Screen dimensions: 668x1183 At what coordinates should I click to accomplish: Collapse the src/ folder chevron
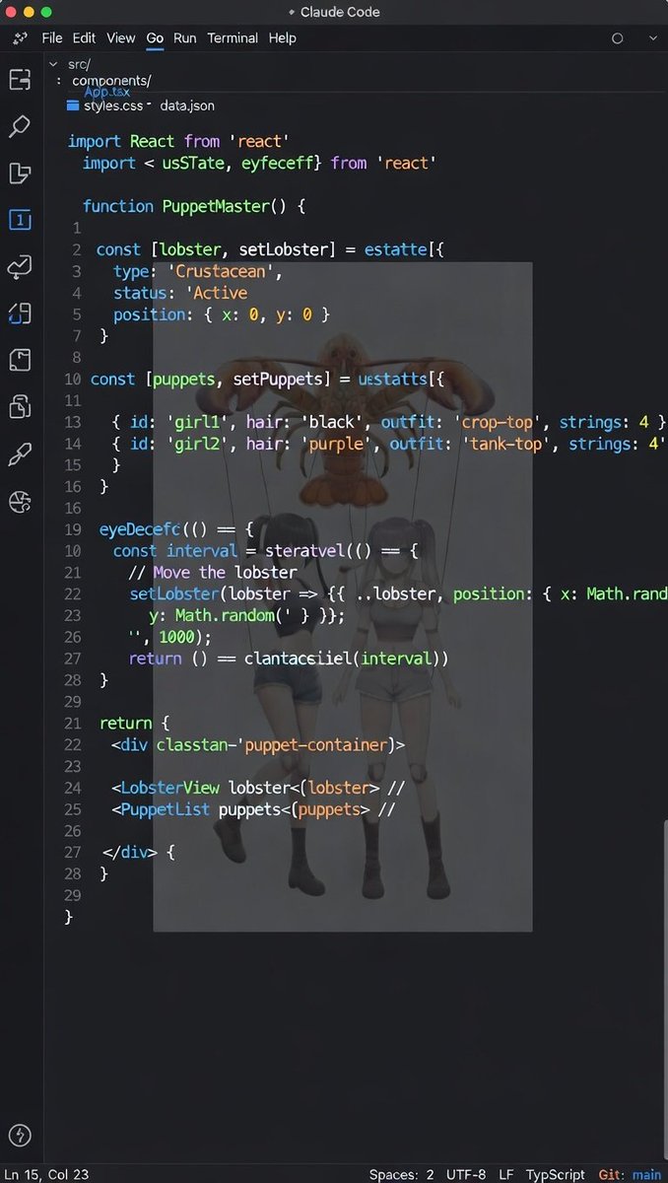pos(53,64)
